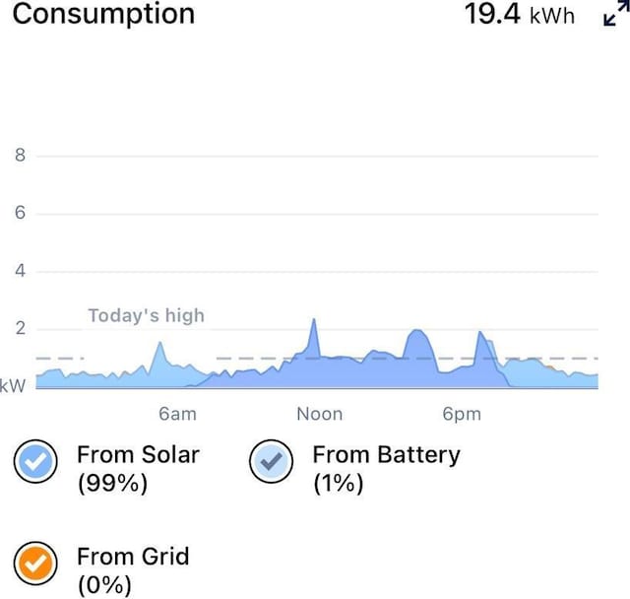
Task: Click the From Solar (99%) label
Action: coord(138,468)
